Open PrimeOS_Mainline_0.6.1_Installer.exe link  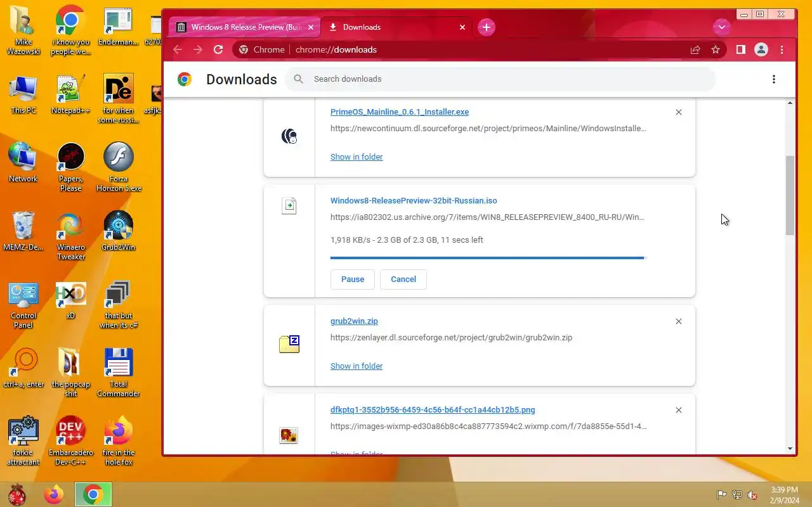[400, 112]
